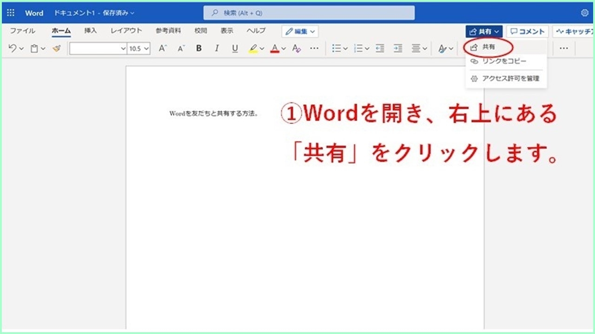Expand the undo dropdown arrow
The height and width of the screenshot is (334, 595).
[21, 48]
